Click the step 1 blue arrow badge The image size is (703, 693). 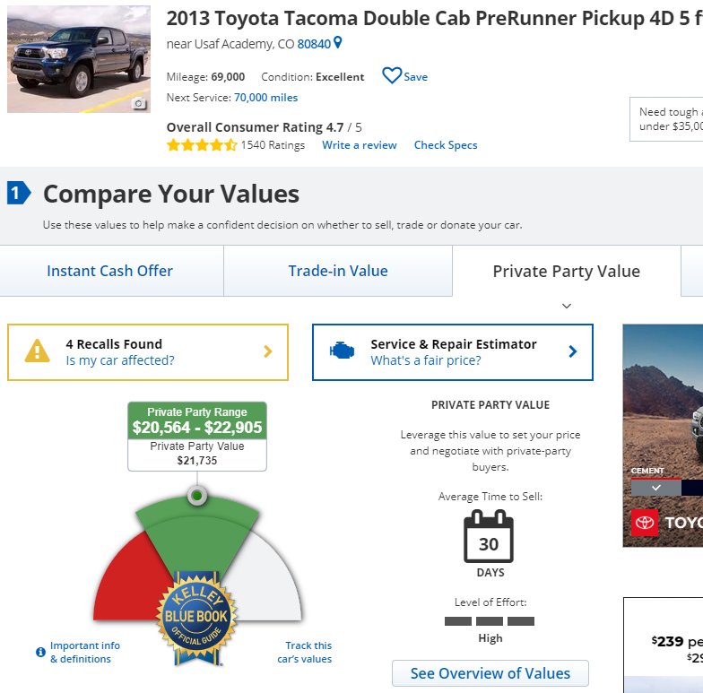(x=19, y=194)
